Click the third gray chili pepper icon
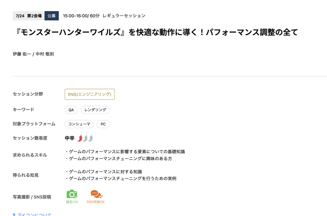327x216 pixels. coord(90,138)
